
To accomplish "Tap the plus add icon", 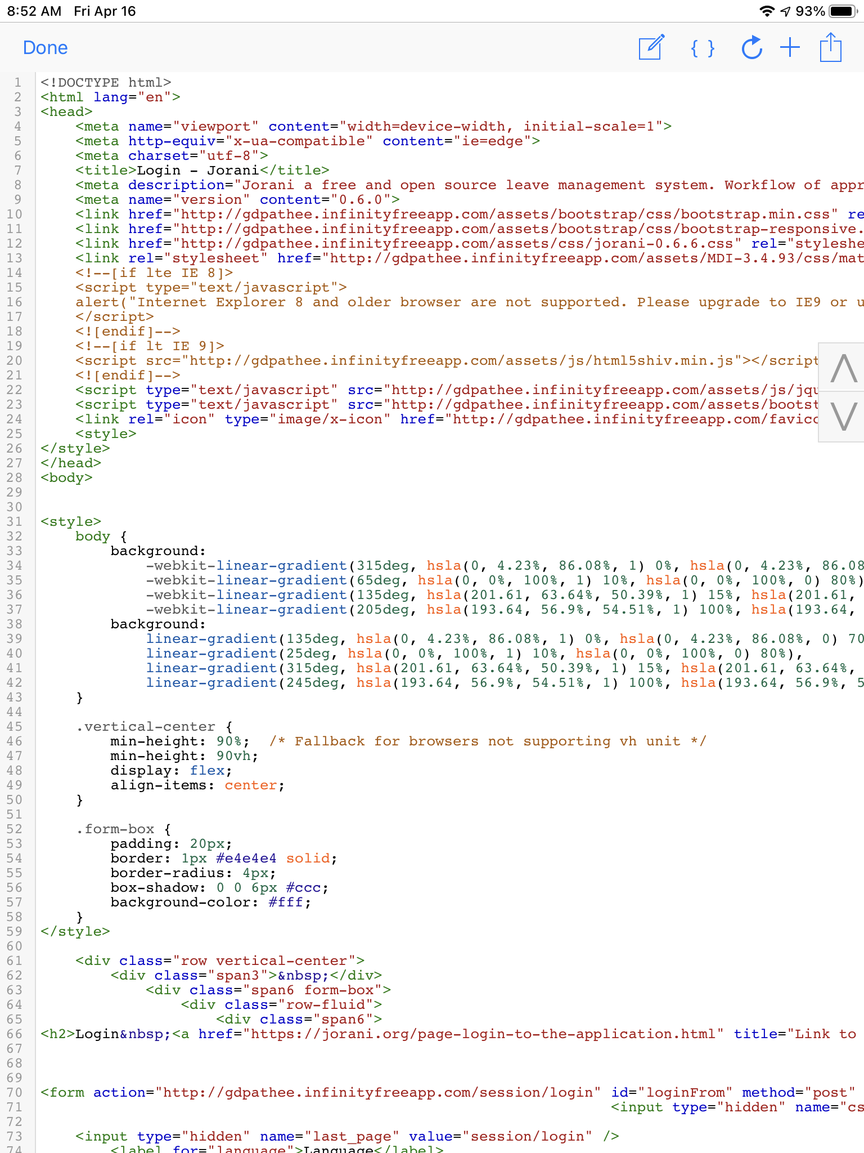I will pyautogui.click(x=790, y=48).
